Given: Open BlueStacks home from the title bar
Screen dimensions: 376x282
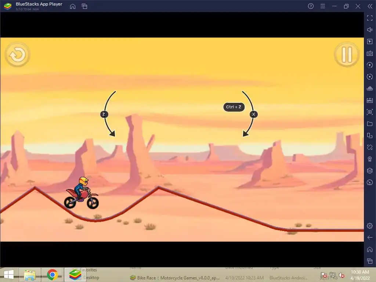Looking at the screenshot, I should [73, 6].
